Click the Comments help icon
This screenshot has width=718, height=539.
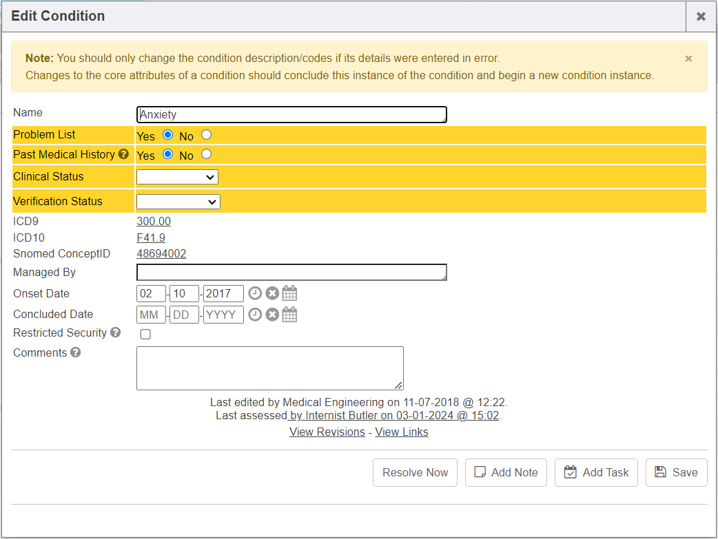coord(76,353)
